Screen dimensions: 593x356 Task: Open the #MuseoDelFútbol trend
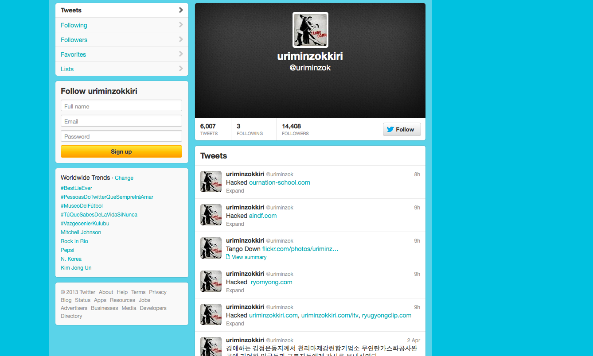coord(82,206)
